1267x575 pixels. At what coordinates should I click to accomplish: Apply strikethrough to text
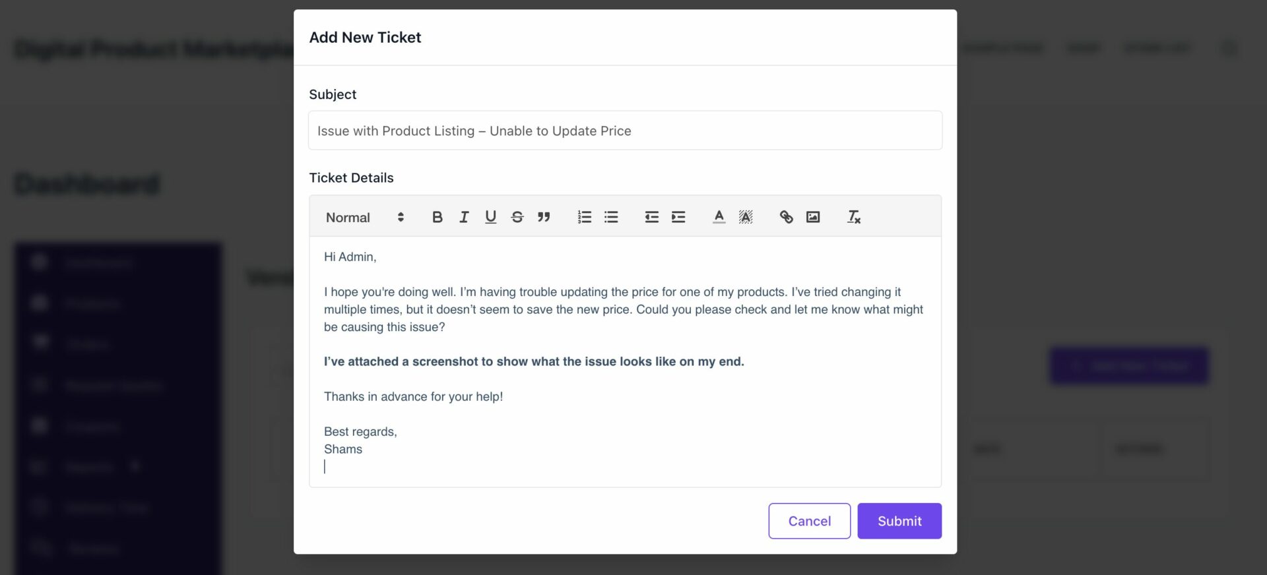click(517, 217)
